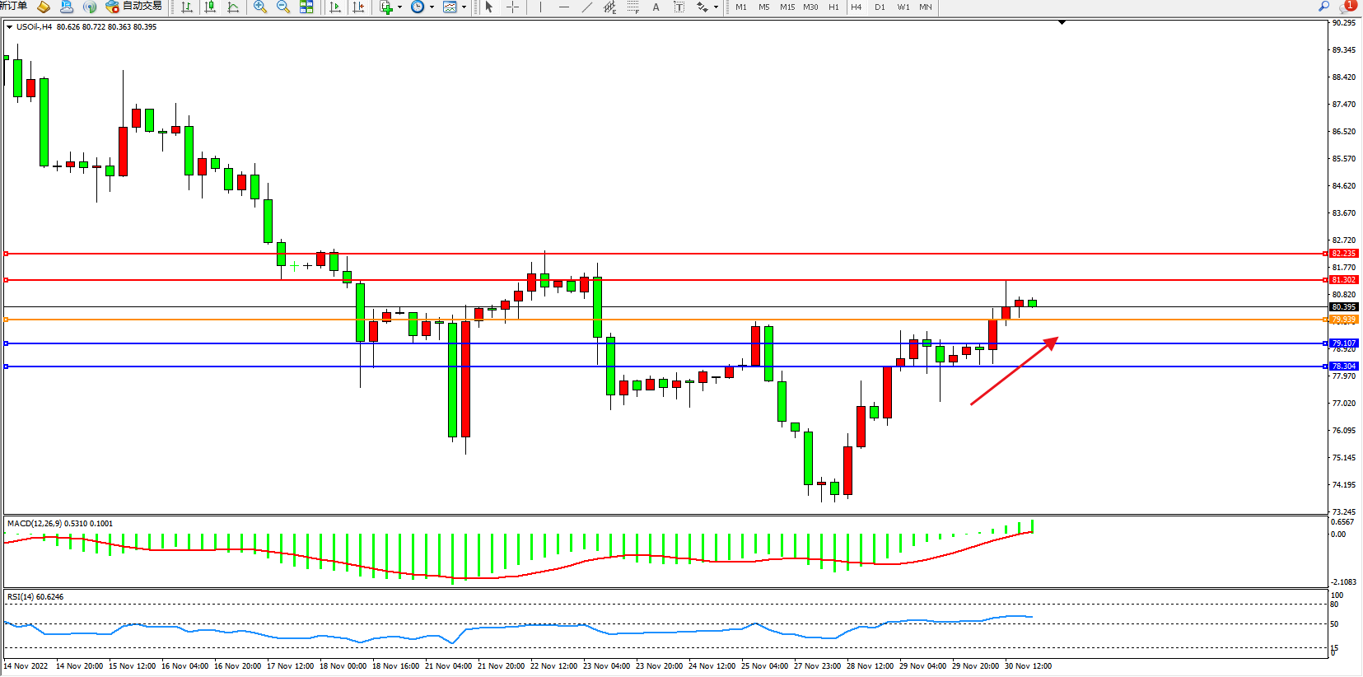Toggle AutoTrading button (自动交易)
The image size is (1363, 677).
(x=133, y=7)
